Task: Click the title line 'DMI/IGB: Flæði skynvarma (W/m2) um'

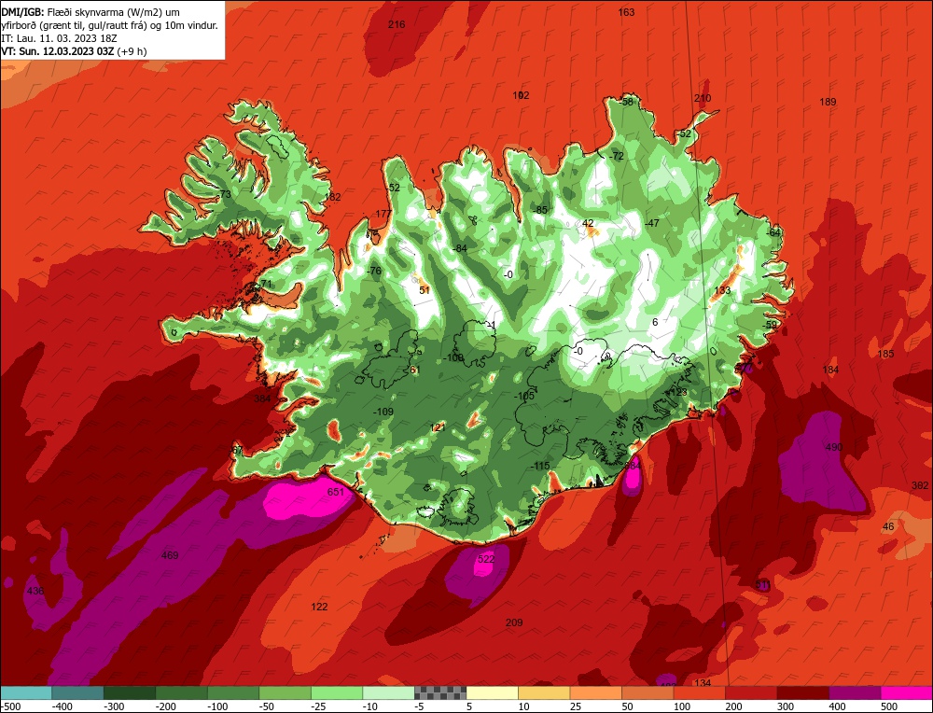Action: (x=91, y=12)
